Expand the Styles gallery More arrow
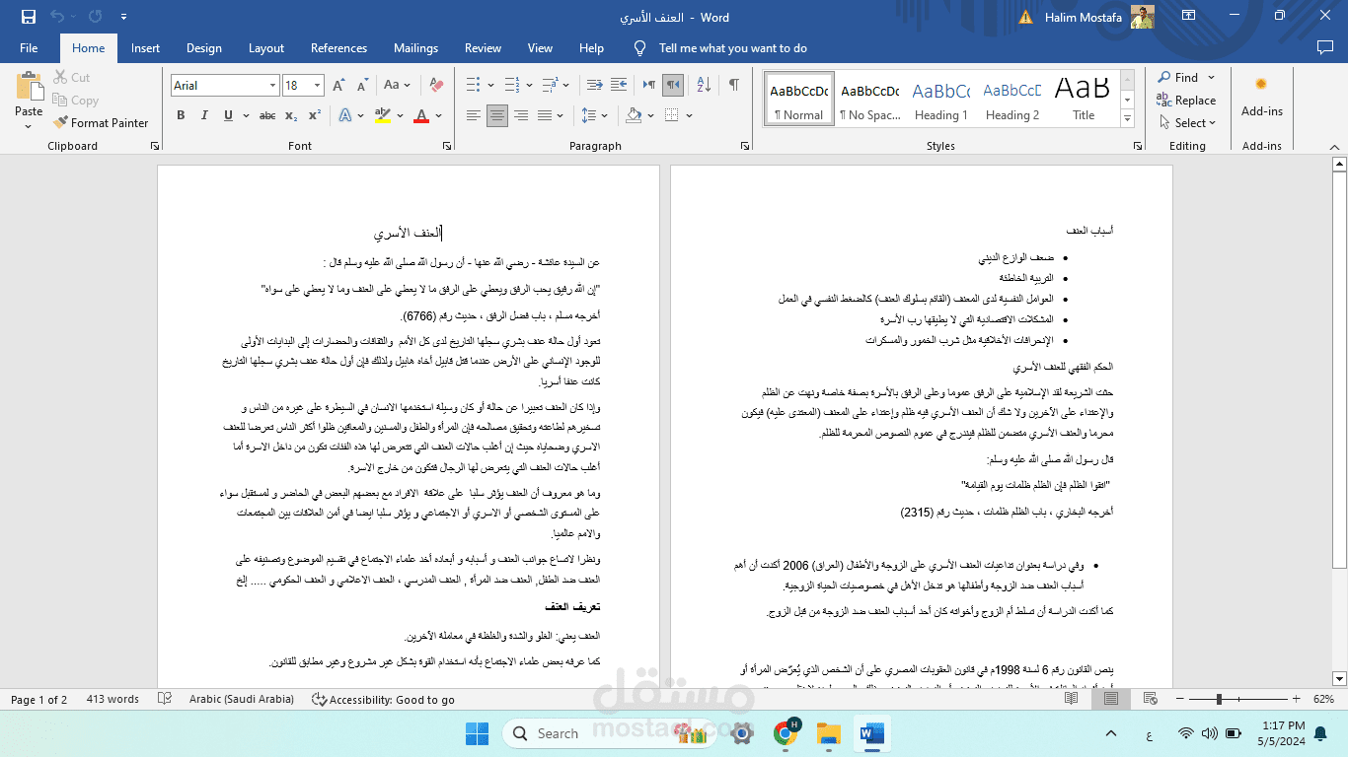1348x757 pixels. point(1128,117)
